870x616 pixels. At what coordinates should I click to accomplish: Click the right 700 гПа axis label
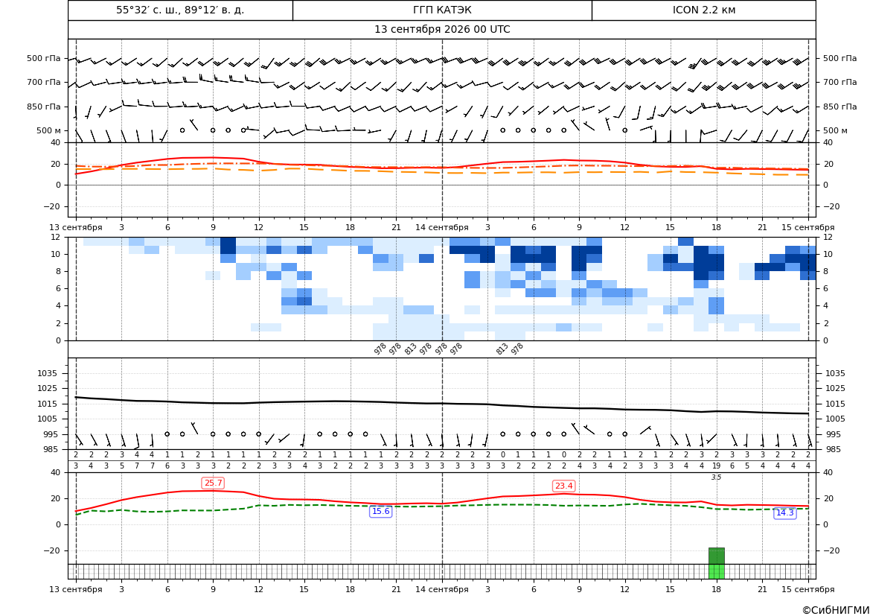coord(840,82)
